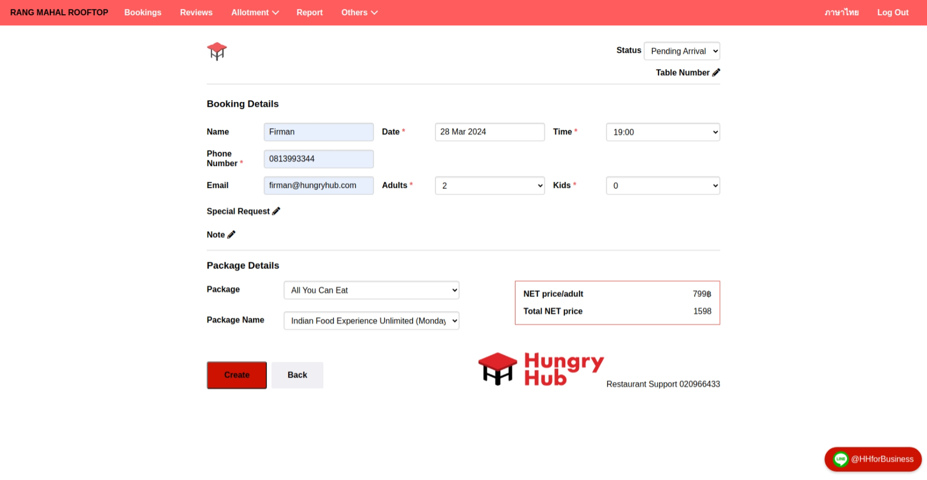Open the Package Name dropdown
This screenshot has height=480, width=927.
click(371, 321)
